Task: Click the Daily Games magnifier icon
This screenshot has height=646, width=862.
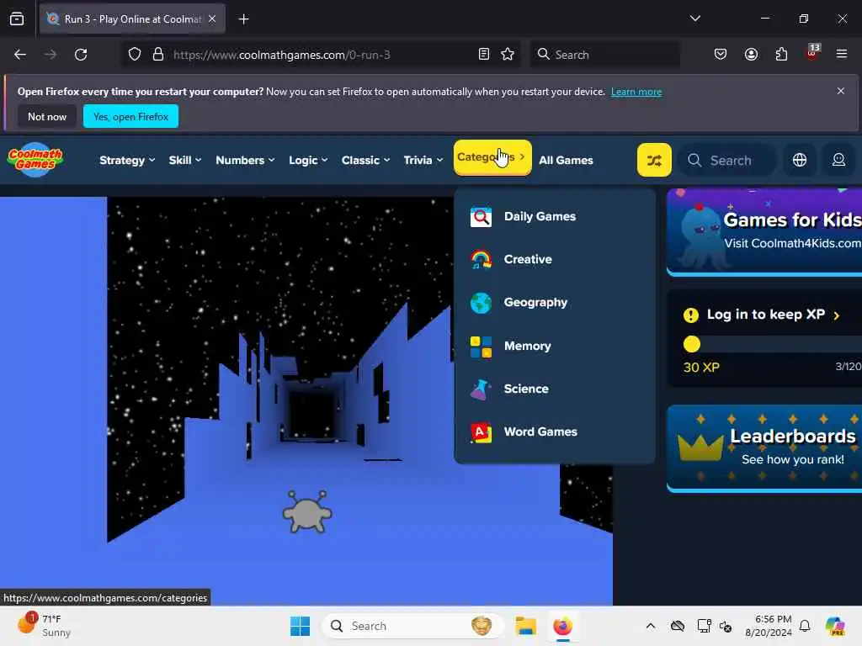Action: [481, 217]
